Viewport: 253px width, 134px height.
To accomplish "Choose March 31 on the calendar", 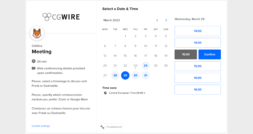I will (145, 75).
